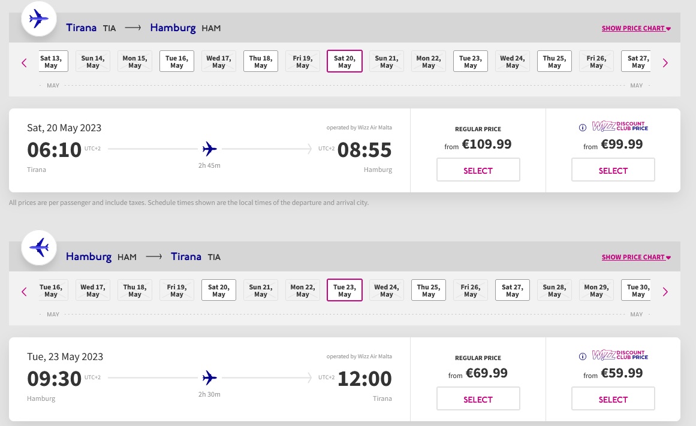Open outbound Wizz Discount Club info icon
Viewport: 696px width, 426px height.
click(x=582, y=127)
